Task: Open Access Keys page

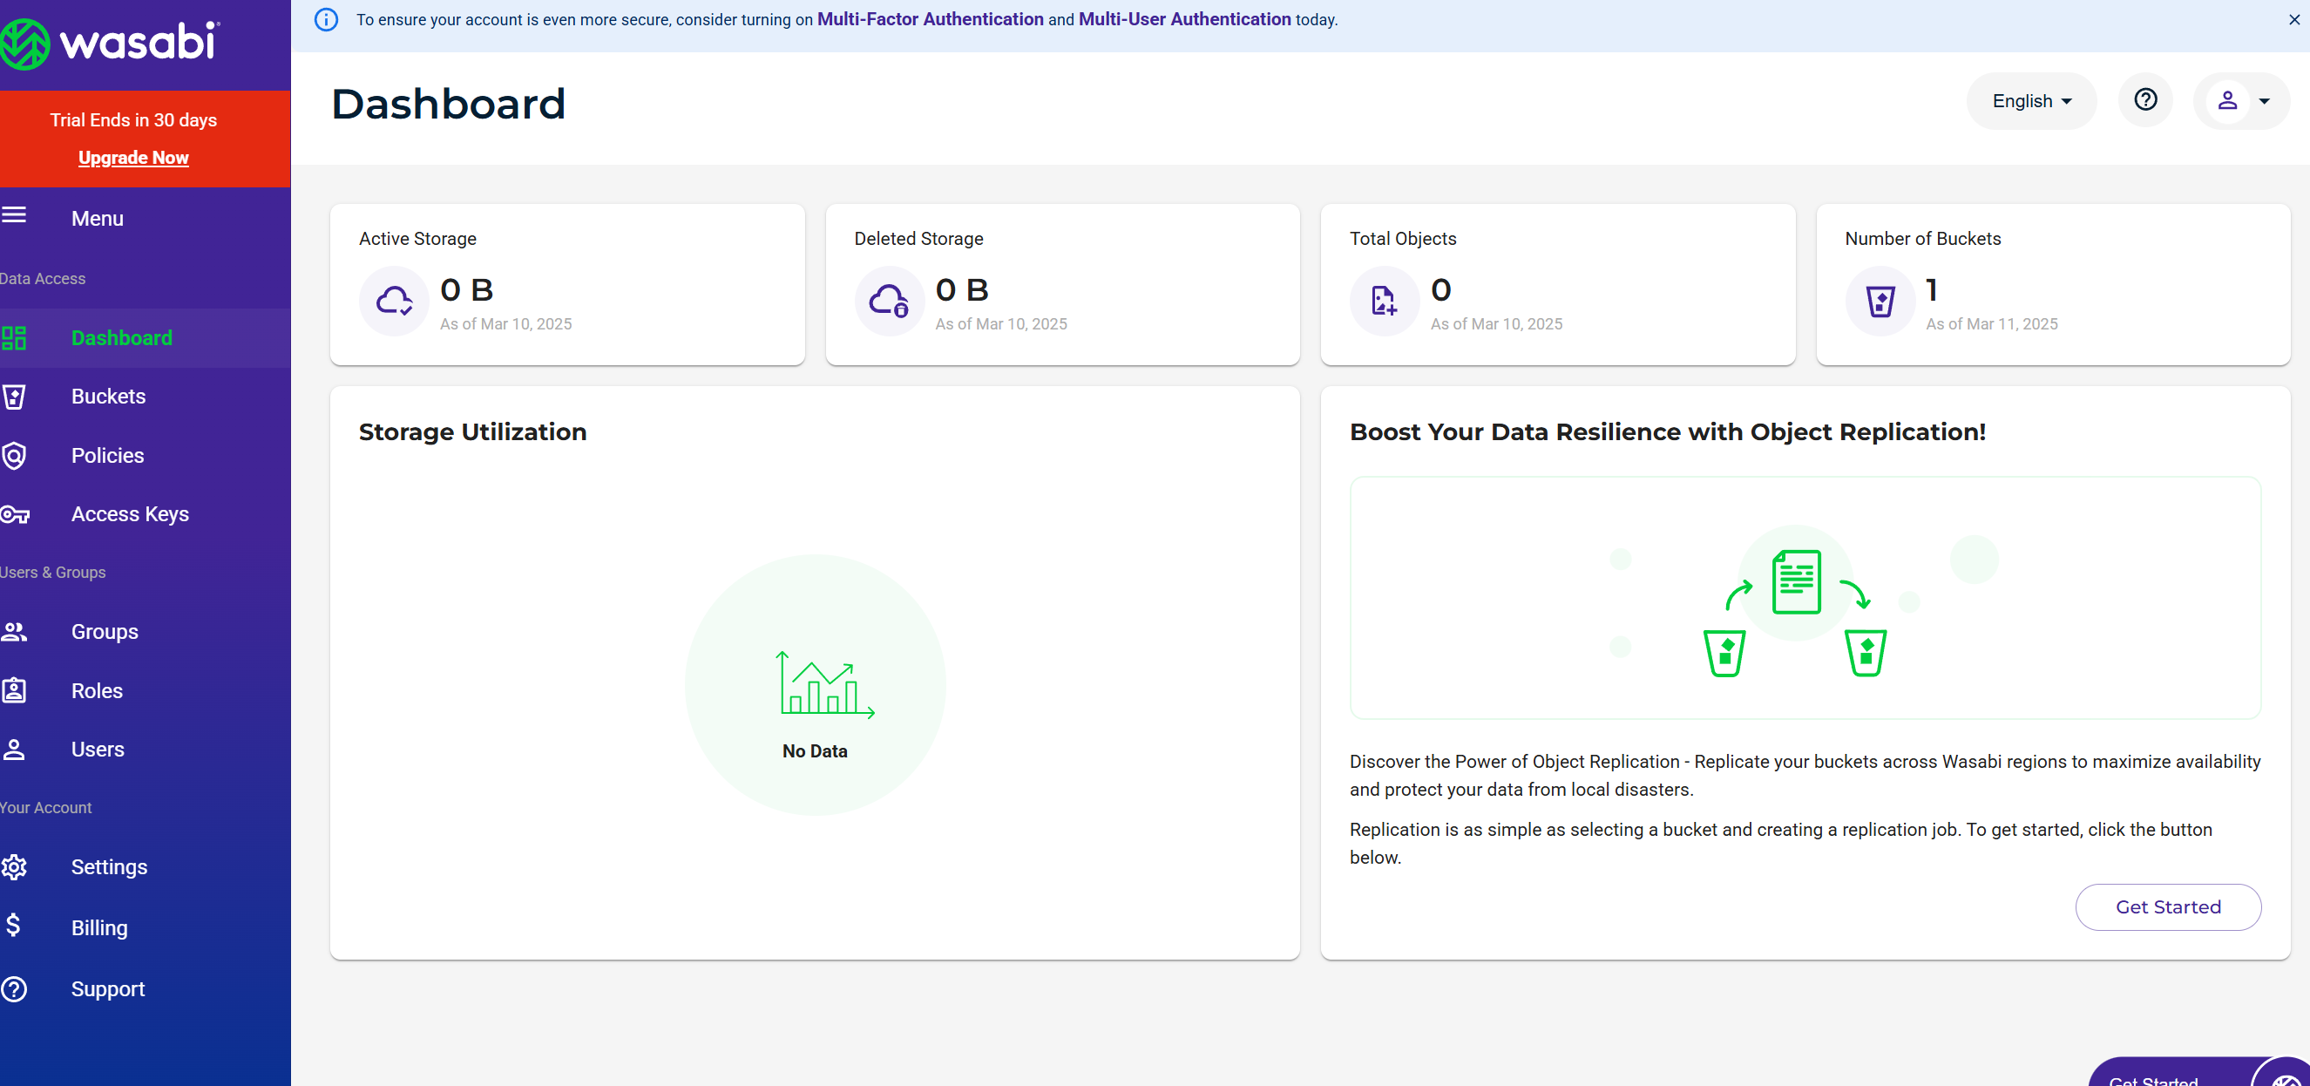Action: point(146,515)
